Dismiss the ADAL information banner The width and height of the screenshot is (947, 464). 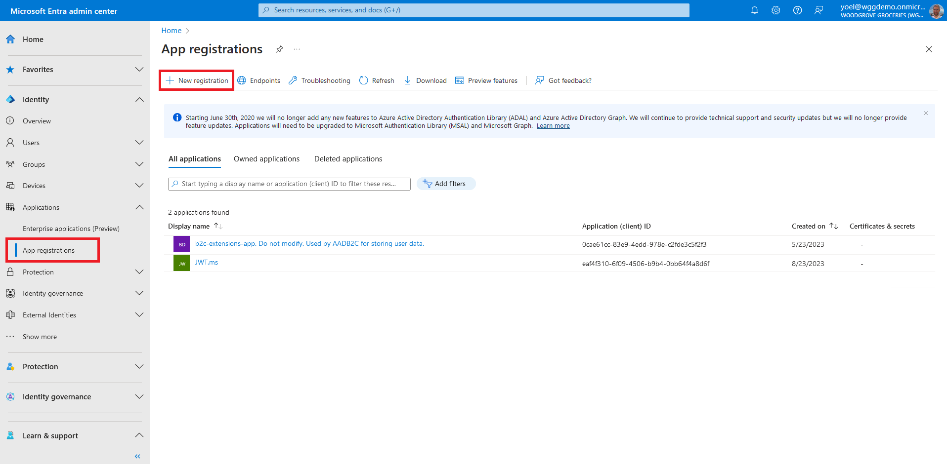926,114
